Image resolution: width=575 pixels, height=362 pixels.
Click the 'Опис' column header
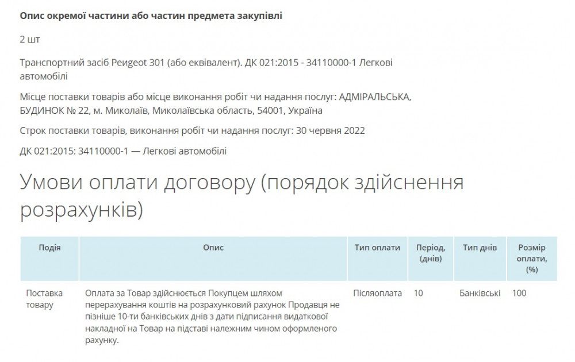(213, 248)
